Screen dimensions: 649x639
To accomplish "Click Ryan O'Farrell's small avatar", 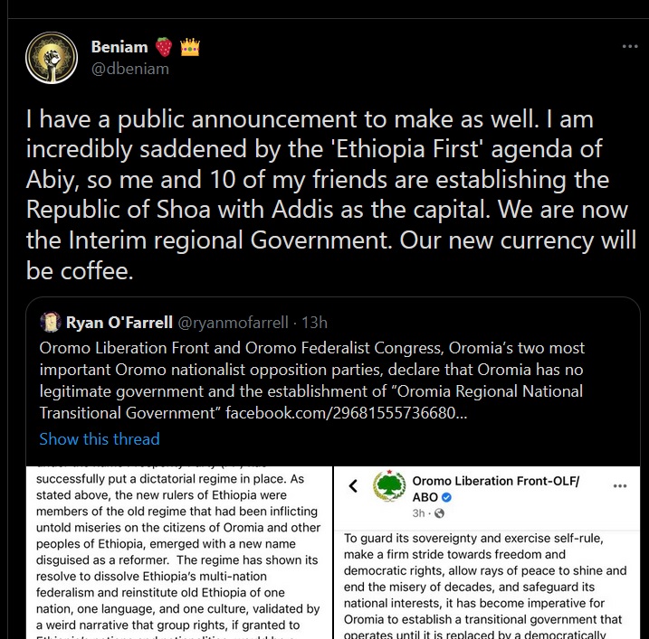I will click(51, 322).
